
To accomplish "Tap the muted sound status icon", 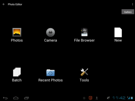I will click(x=108, y=98).
